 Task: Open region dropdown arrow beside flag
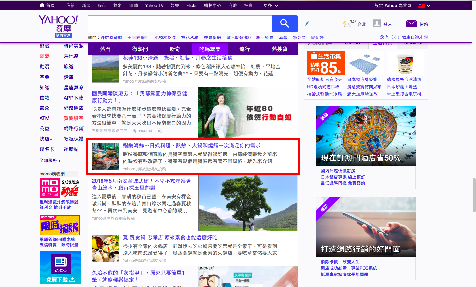click(x=429, y=6)
